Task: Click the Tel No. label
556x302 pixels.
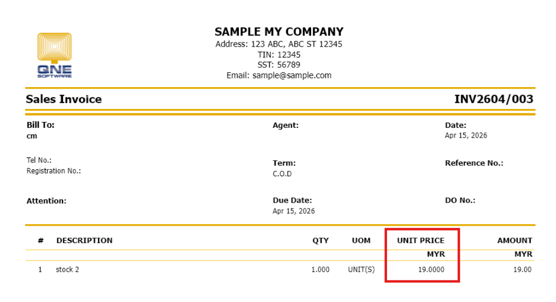Action: 39,160
